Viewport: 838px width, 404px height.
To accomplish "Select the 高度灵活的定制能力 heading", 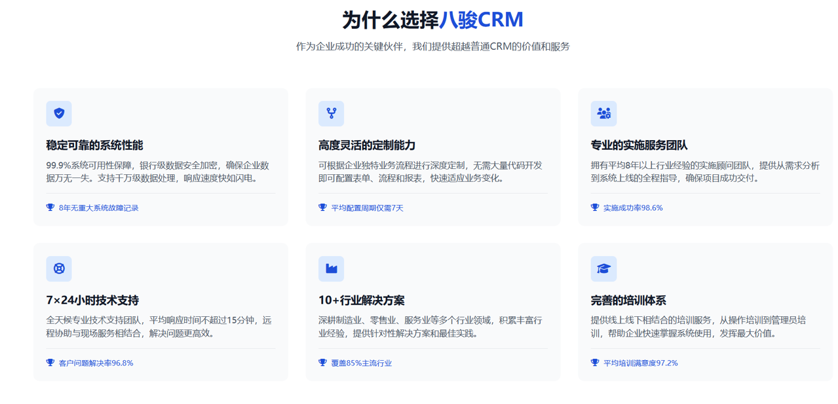I will click(x=367, y=145).
